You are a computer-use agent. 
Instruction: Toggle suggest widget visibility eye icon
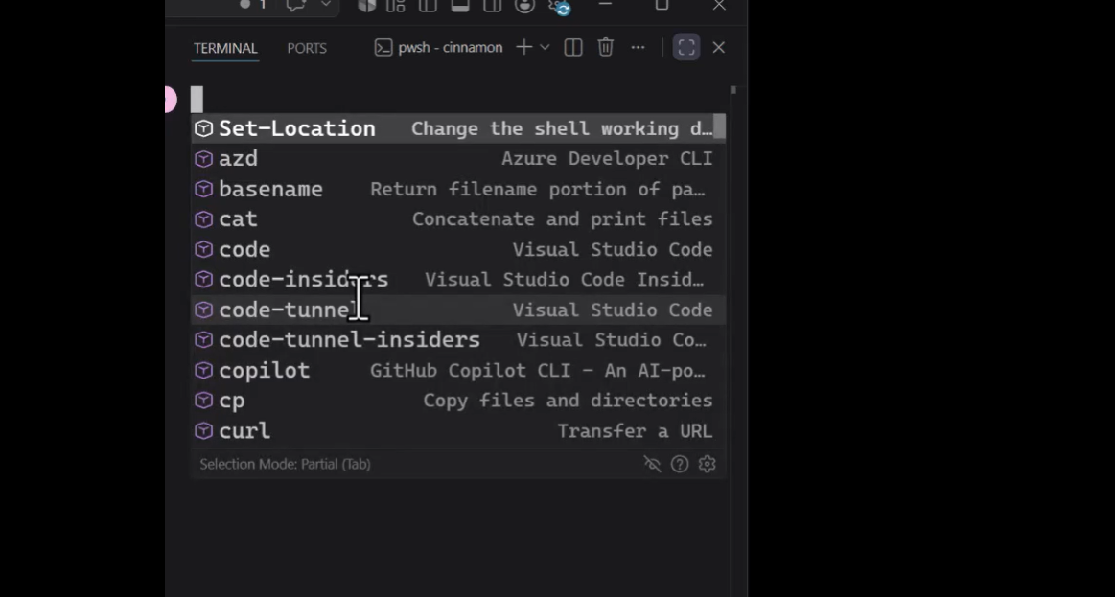coord(652,464)
